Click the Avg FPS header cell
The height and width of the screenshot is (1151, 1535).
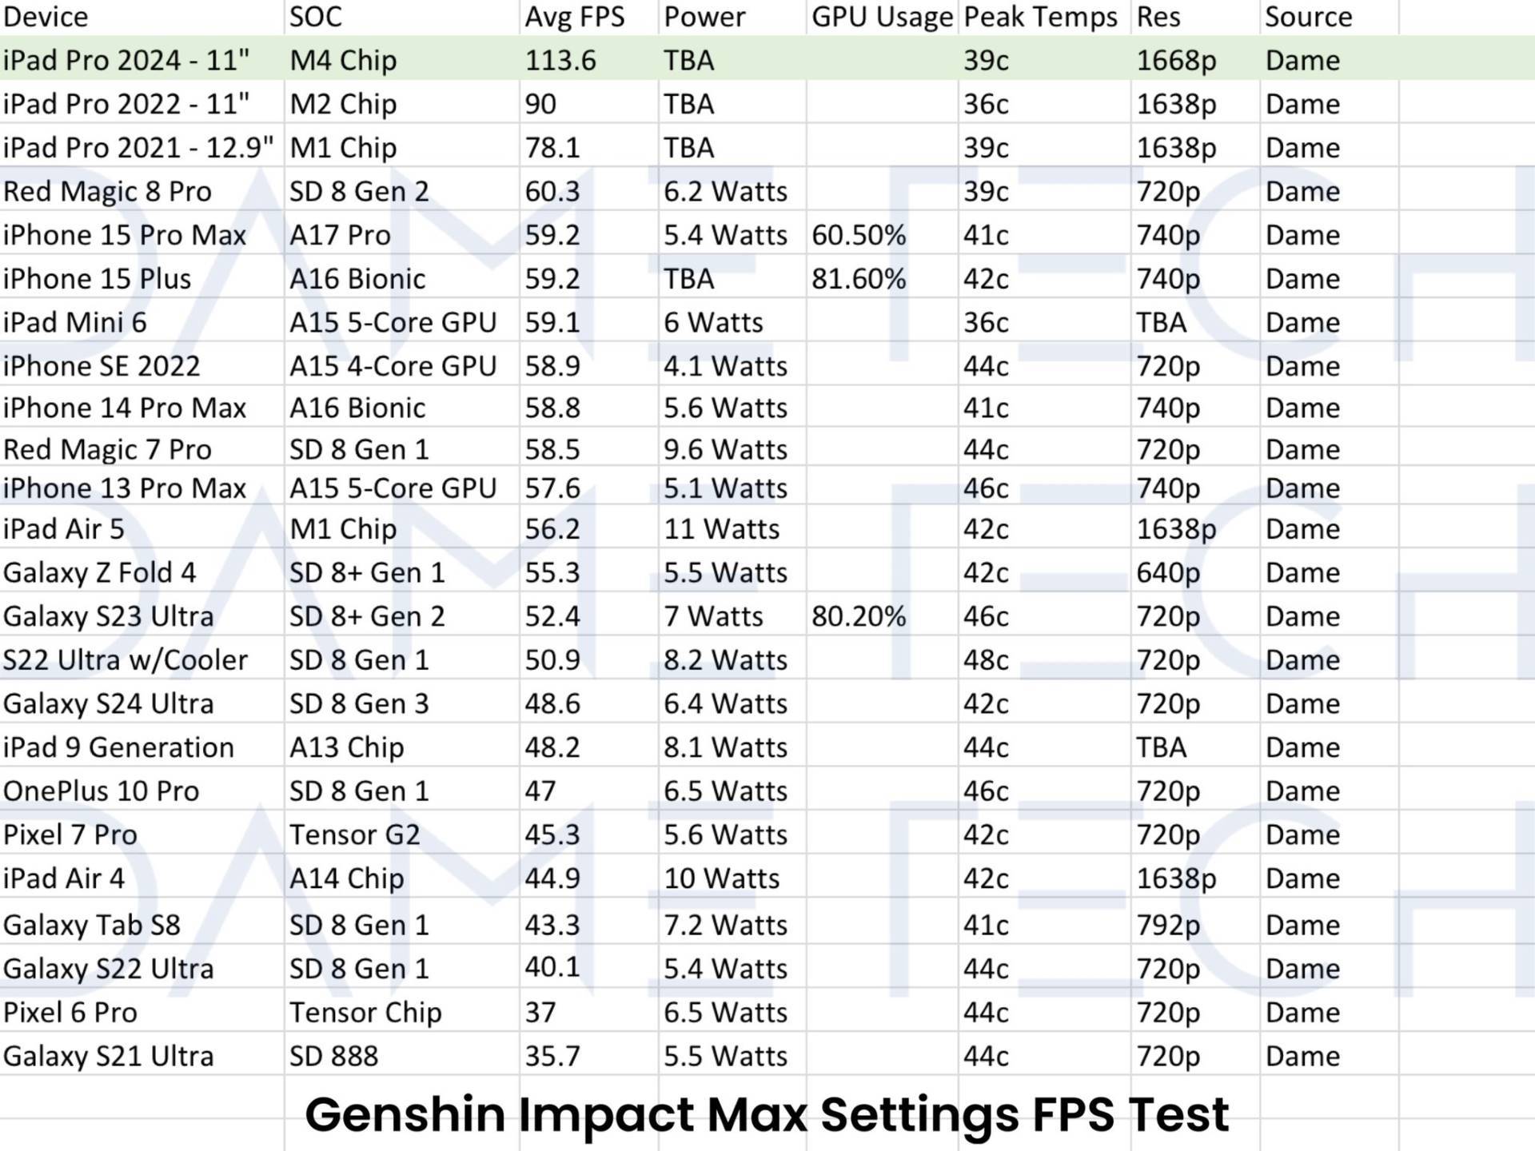point(574,17)
